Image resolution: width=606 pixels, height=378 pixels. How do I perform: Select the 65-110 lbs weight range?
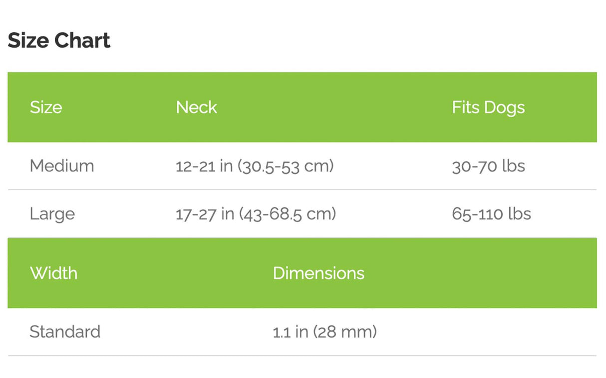[x=491, y=214]
